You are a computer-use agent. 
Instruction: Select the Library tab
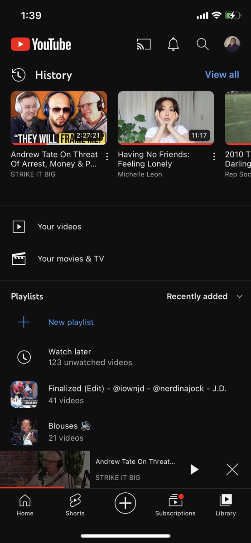coord(226,505)
